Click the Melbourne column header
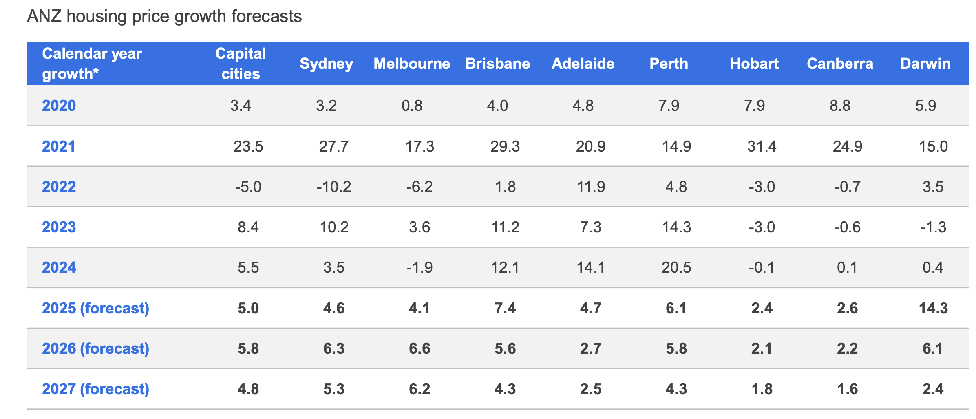This screenshot has height=419, width=976. (x=412, y=64)
